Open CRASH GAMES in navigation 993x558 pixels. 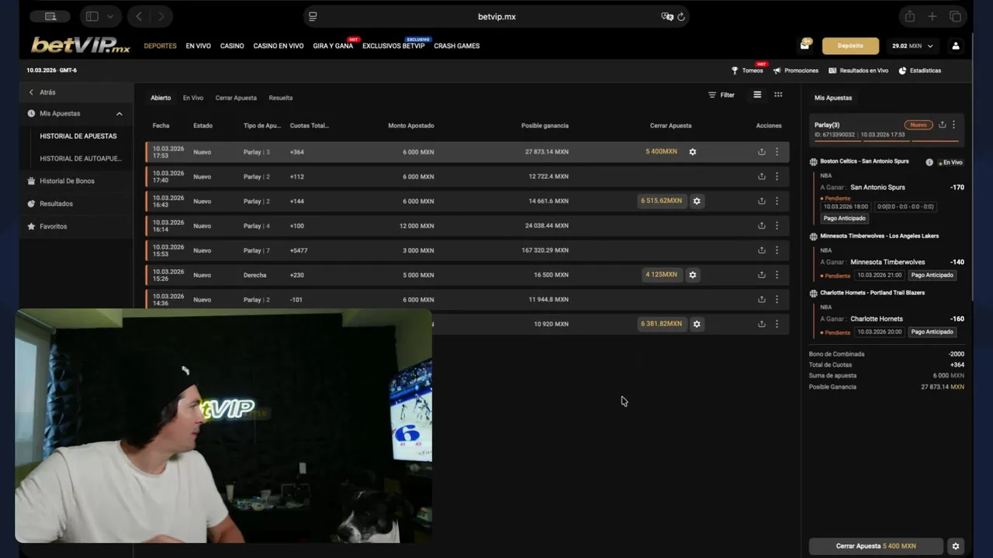[457, 46]
